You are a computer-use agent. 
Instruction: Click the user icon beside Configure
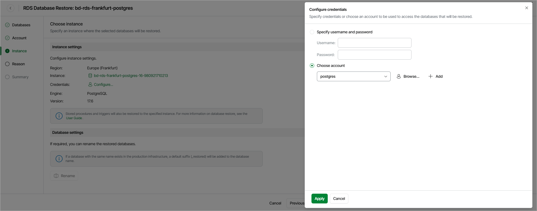pyautogui.click(x=90, y=85)
